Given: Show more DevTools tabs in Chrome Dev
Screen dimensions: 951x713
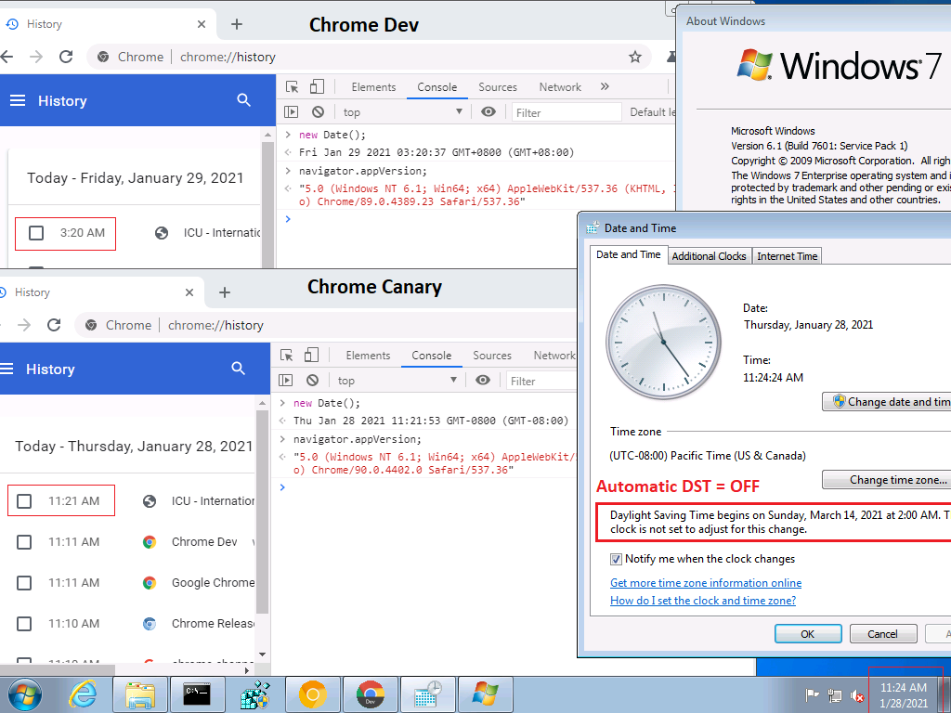Looking at the screenshot, I should click(605, 87).
